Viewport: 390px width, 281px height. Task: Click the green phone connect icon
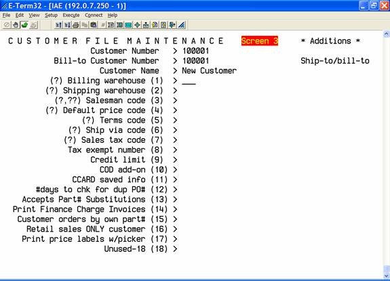click(24, 25)
